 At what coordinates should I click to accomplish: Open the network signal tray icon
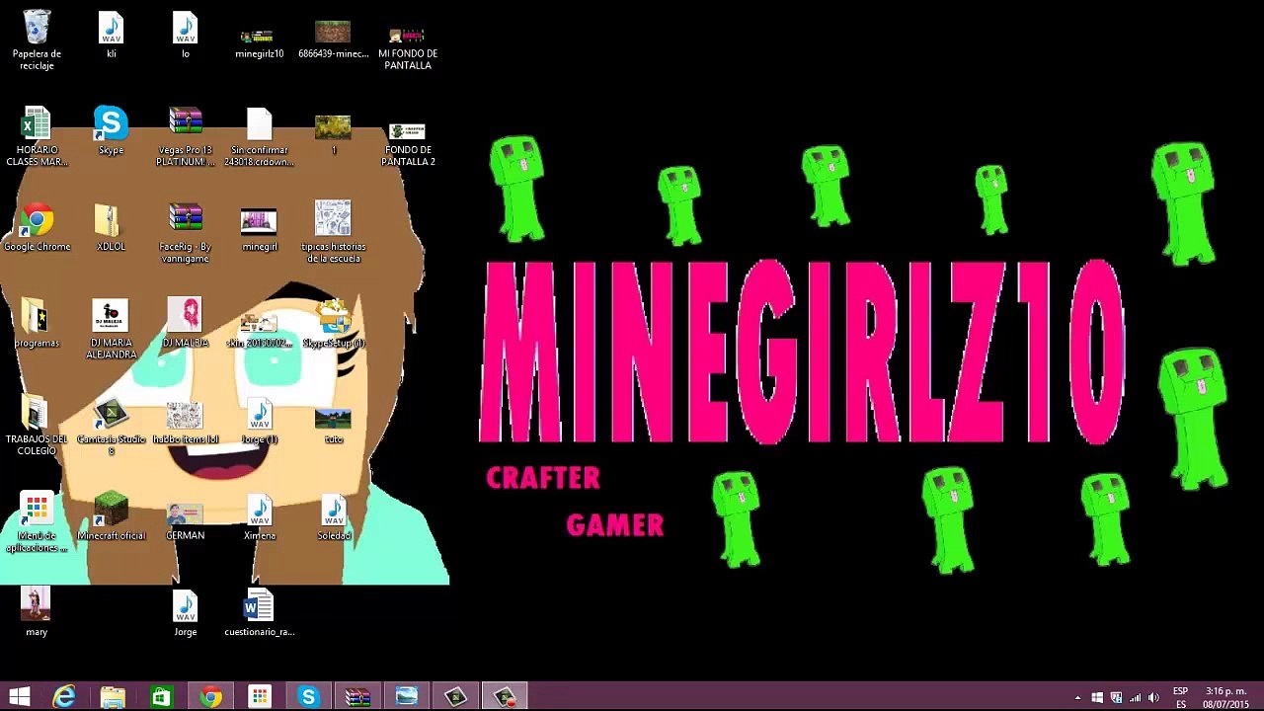[1135, 698]
